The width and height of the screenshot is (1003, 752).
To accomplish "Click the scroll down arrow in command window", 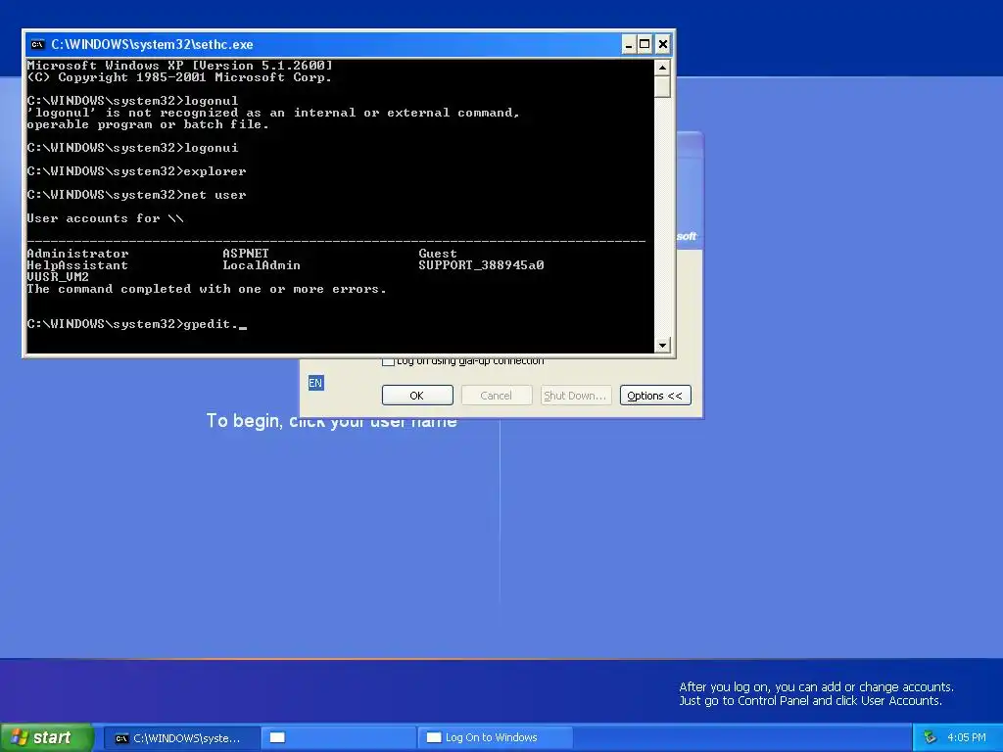I will 662,345.
